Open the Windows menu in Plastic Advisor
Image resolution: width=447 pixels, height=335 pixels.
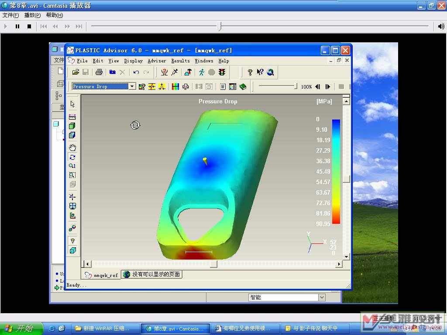[x=204, y=61]
